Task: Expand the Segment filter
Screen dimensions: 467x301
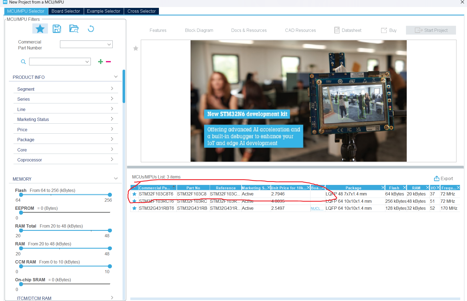Action: [112, 89]
